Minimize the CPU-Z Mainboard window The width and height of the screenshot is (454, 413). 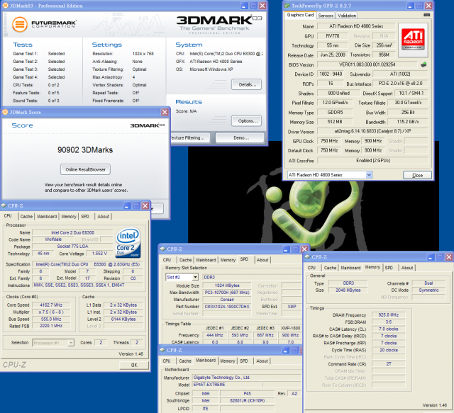(285, 350)
